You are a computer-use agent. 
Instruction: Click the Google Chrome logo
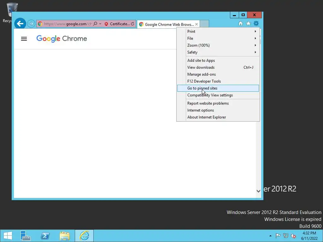tap(62, 39)
